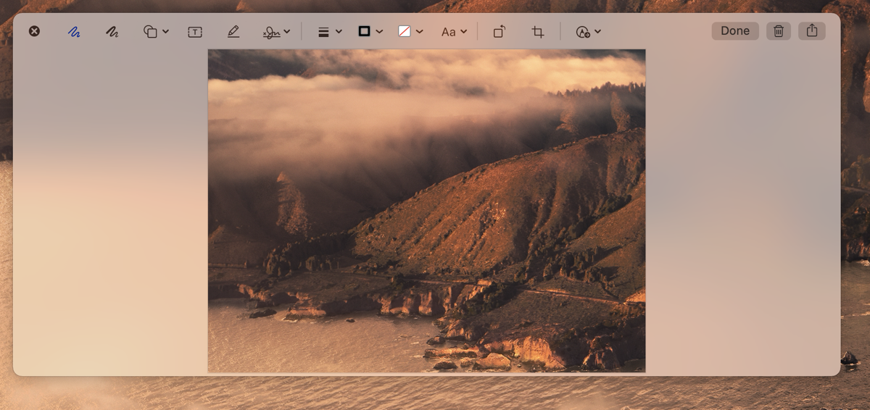
Task: Add a text box with Text tool
Action: coord(195,32)
